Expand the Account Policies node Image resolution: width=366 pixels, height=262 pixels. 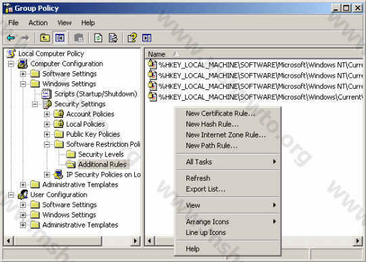pyautogui.click(x=47, y=114)
